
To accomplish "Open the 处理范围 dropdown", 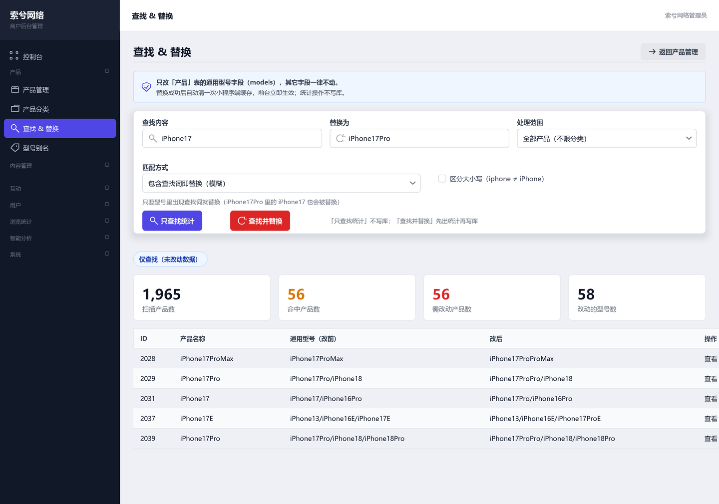I will point(607,138).
